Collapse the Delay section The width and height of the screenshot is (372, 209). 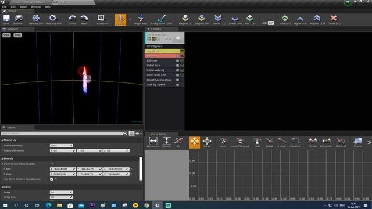(x=2, y=187)
